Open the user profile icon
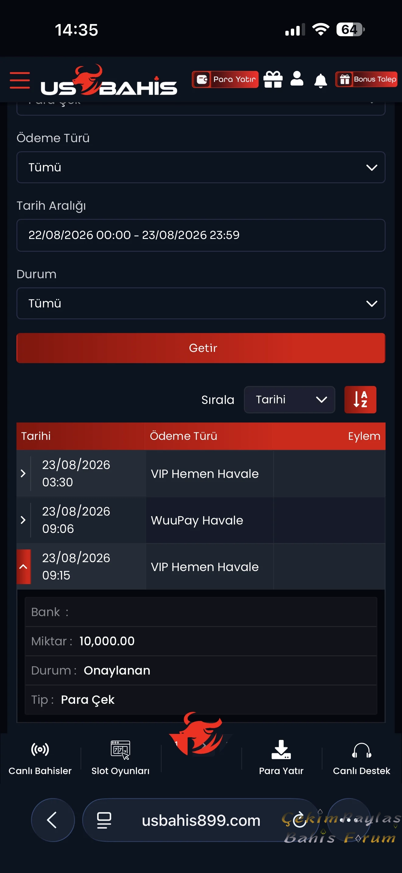This screenshot has width=402, height=873. [x=297, y=79]
